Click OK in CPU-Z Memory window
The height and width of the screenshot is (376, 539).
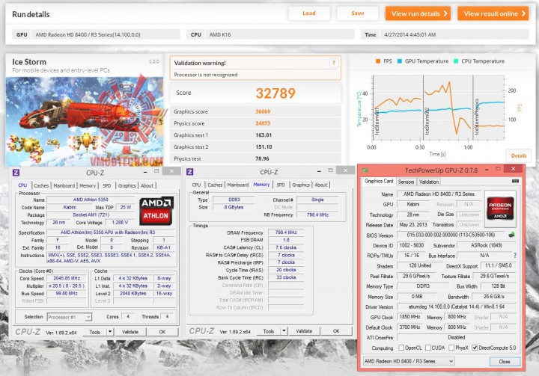336,331
